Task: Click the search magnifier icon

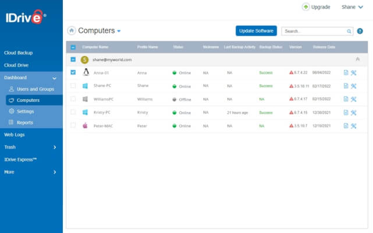Action: coord(349,31)
